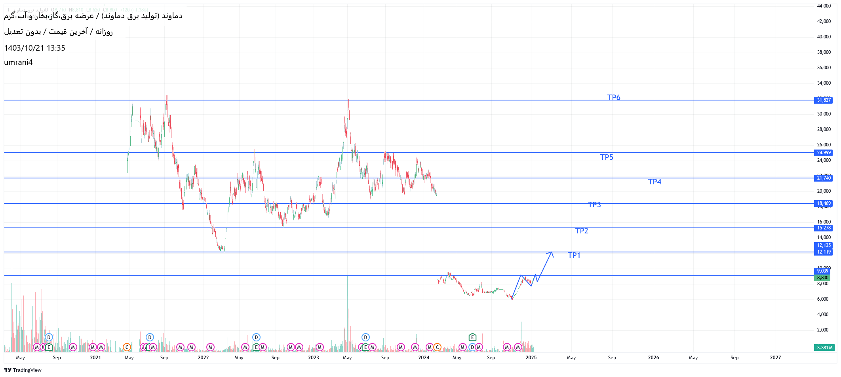Open the blue D marker in mid-2023
This screenshot has height=377, width=841.
[365, 337]
